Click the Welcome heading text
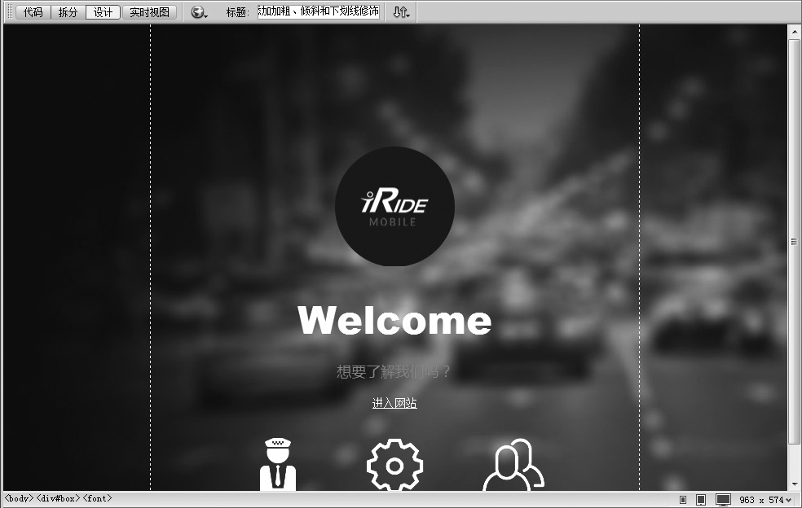Image resolution: width=802 pixels, height=508 pixels. (394, 321)
